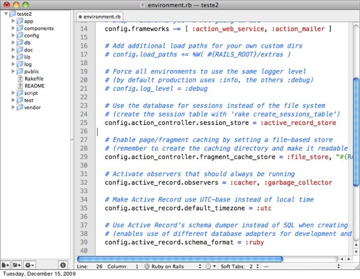This screenshot has width=360, height=279.
Task: Click the Rakefile document icon
Action: (x=20, y=79)
